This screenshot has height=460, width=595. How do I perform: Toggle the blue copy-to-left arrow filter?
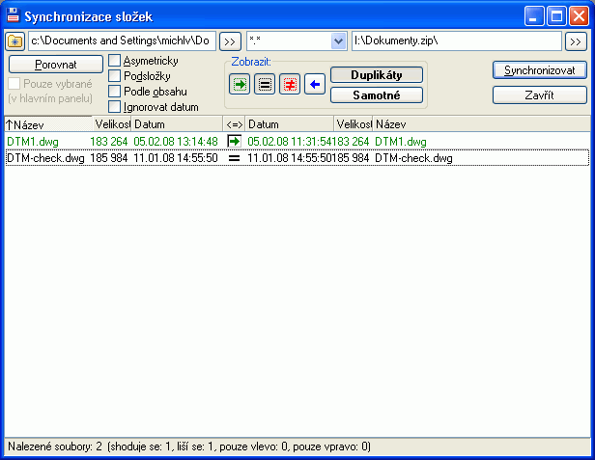point(315,84)
